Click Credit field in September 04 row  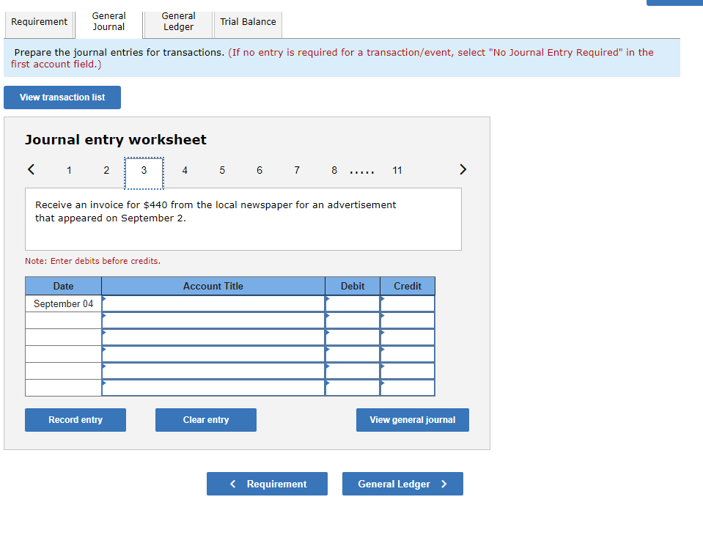[x=408, y=303]
